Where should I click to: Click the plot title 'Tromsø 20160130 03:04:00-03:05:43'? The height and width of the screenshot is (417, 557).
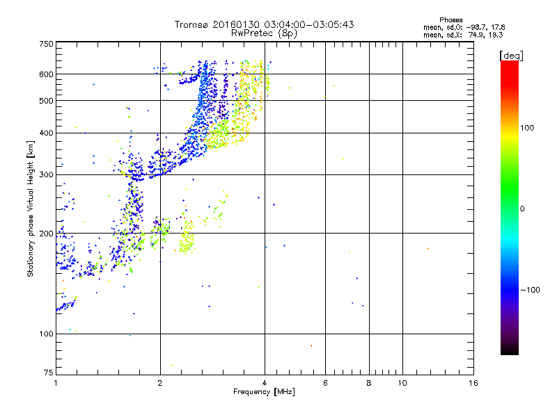[264, 24]
